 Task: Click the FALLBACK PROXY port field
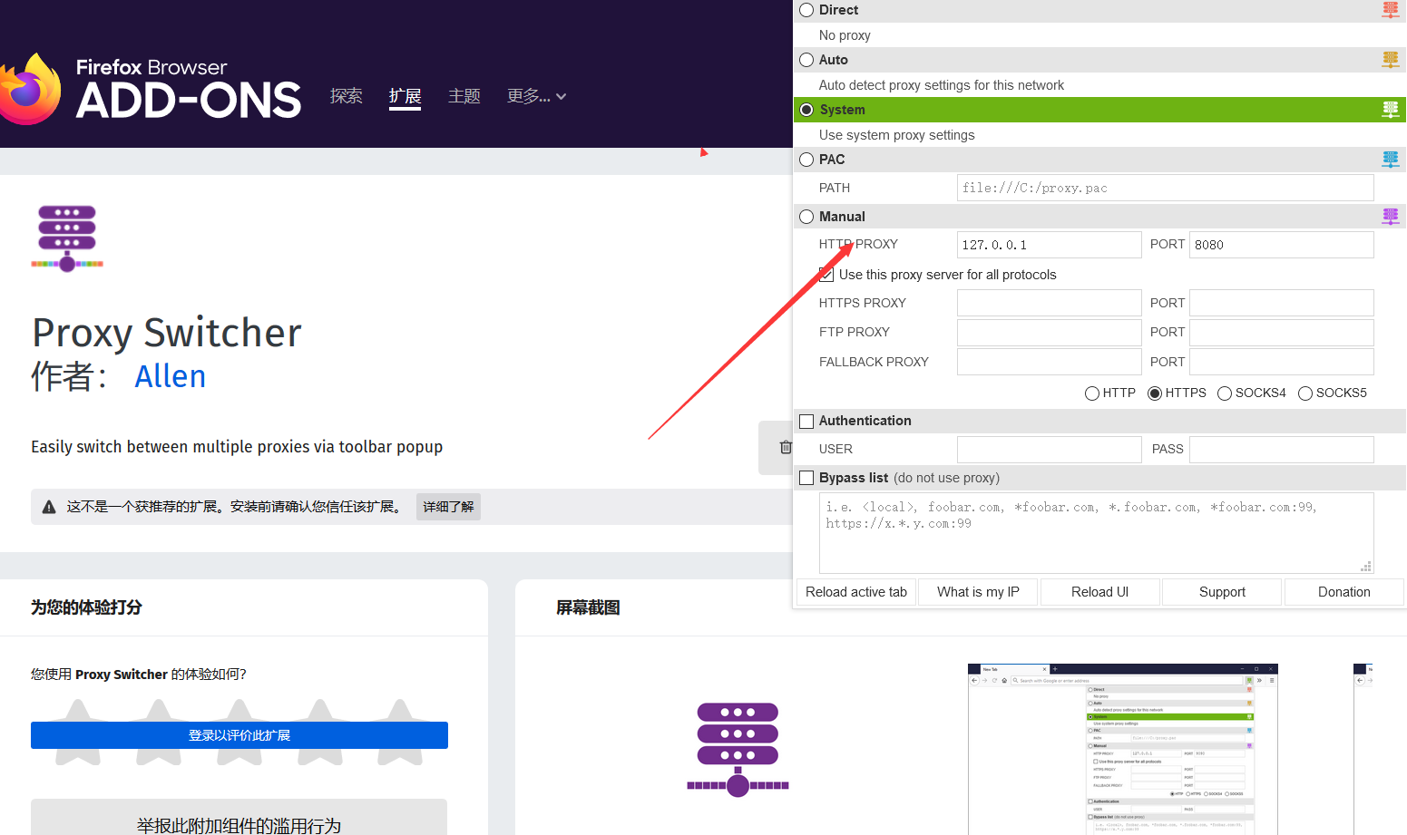(x=1282, y=362)
